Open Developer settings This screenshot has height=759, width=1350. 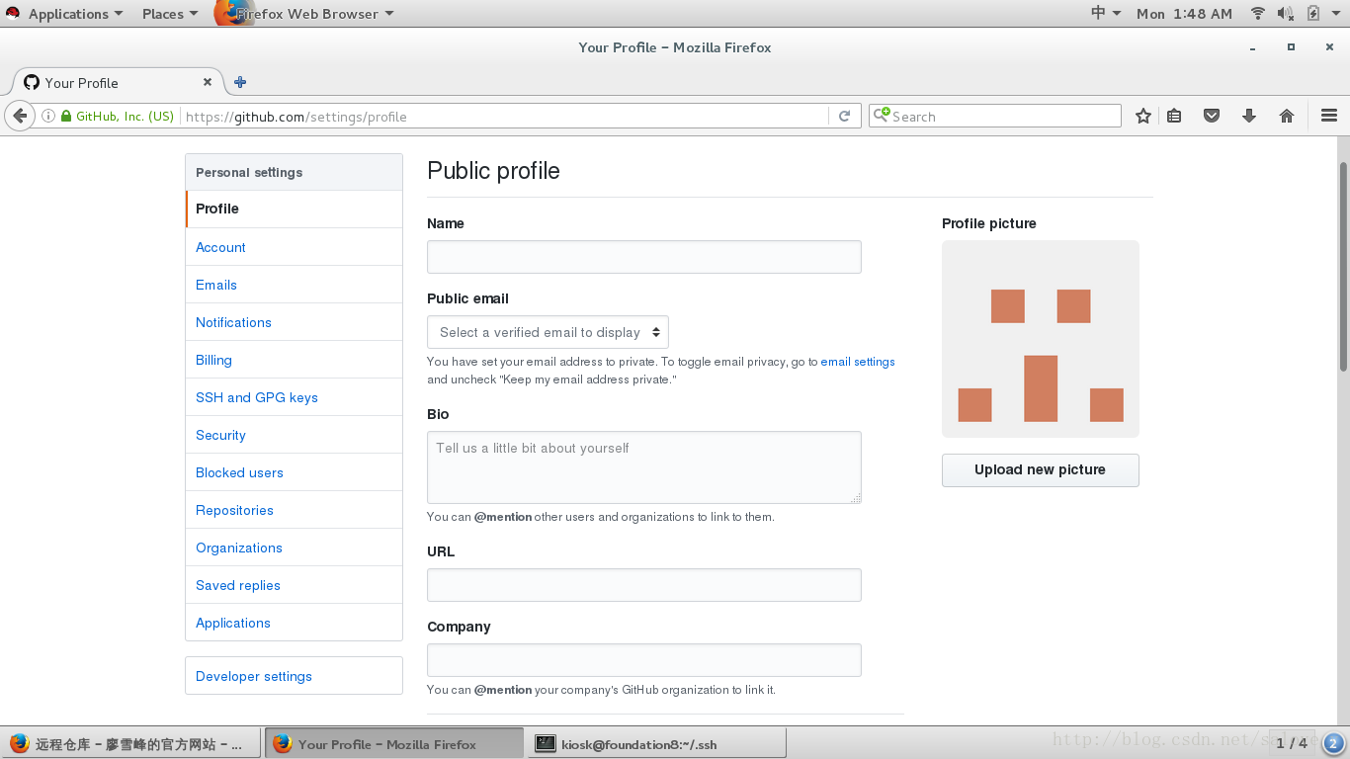(x=254, y=676)
